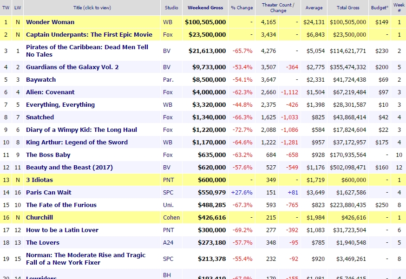406x279 pixels.
Task: Click the PNT studio in 3 Idiotas row
Action: [169, 180]
